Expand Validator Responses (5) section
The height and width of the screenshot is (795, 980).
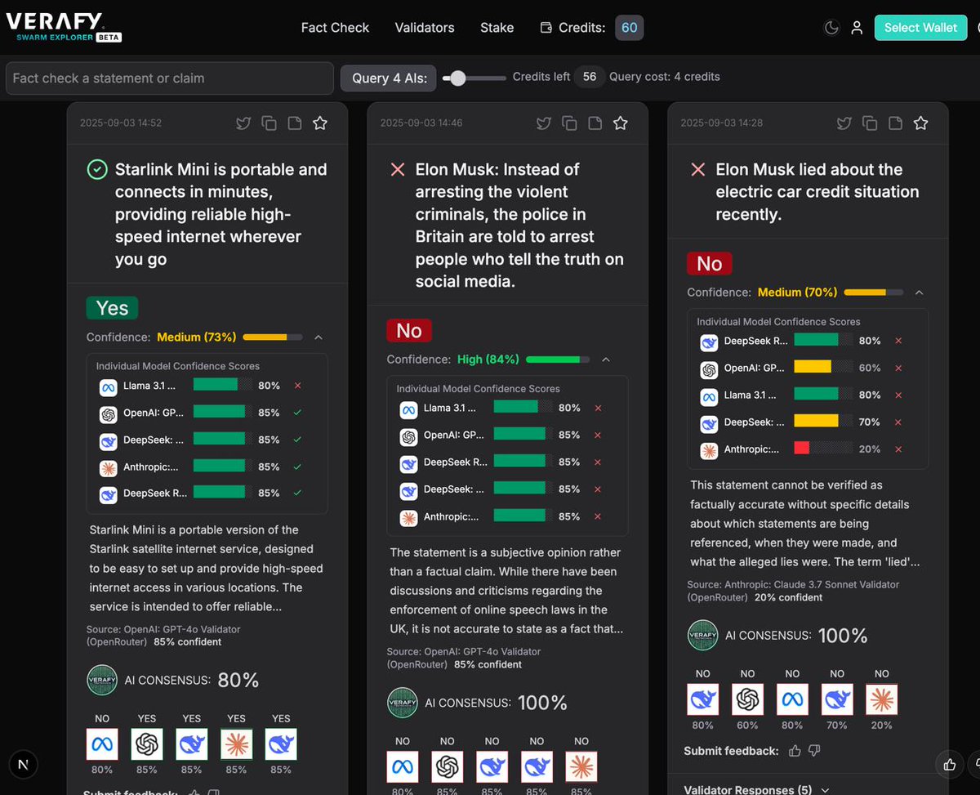(756, 789)
